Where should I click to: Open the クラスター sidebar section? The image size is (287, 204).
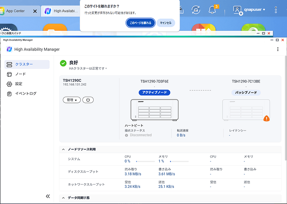click(x=27, y=64)
